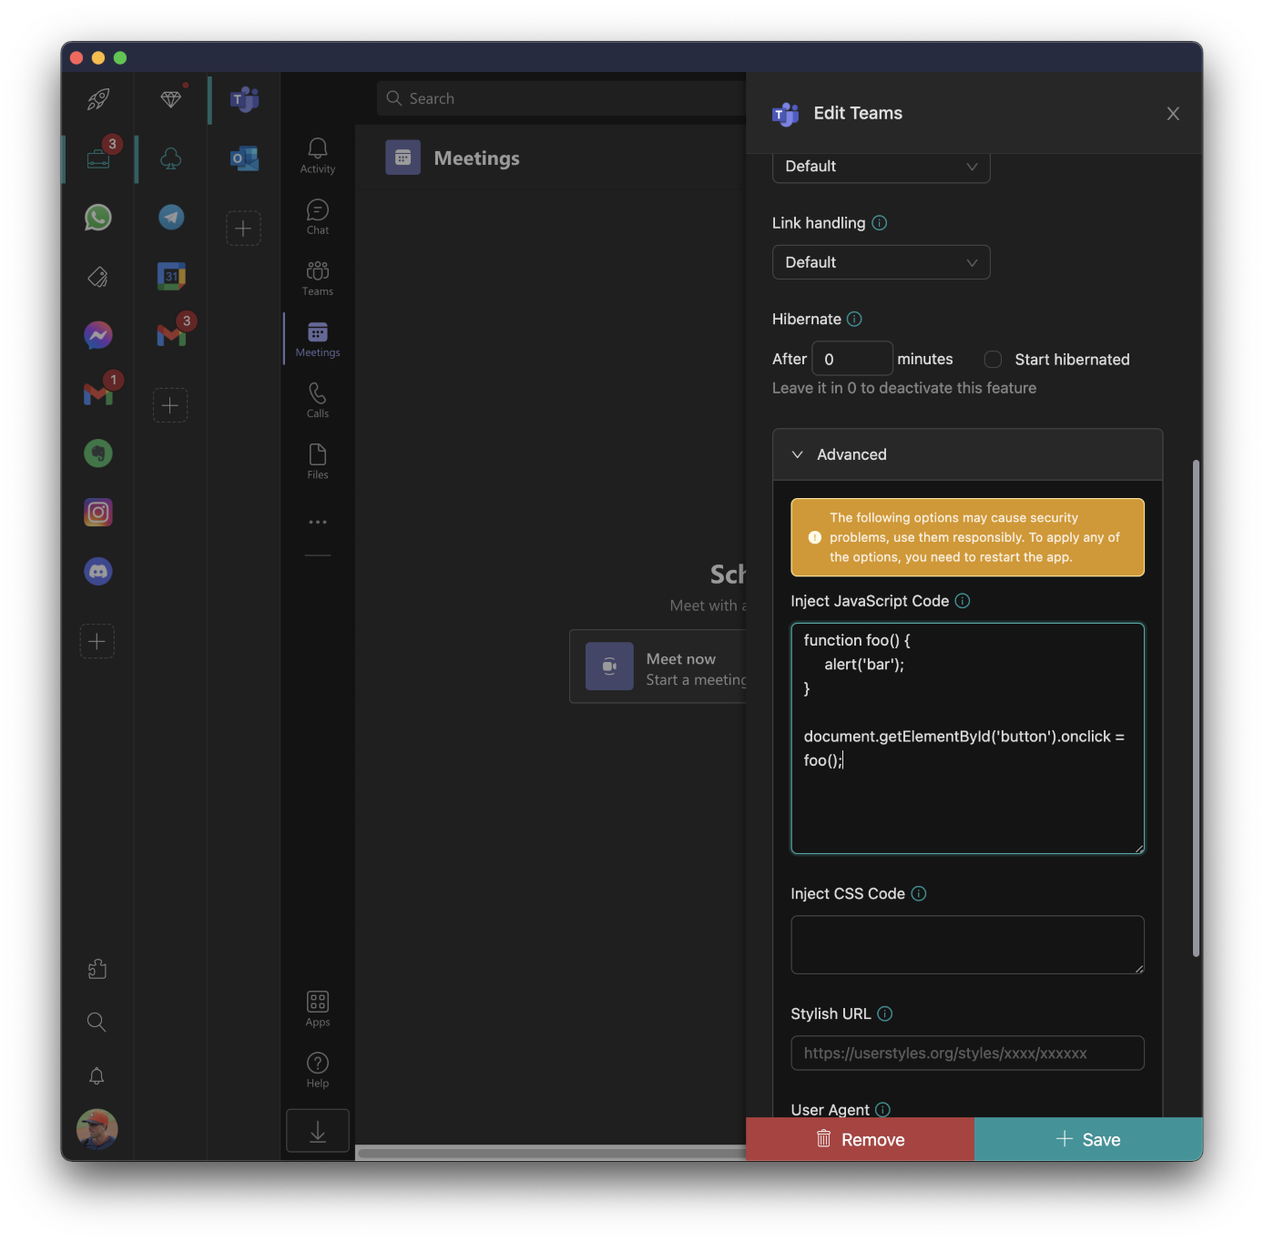
Task: Open the Evernote service
Action: (x=98, y=453)
